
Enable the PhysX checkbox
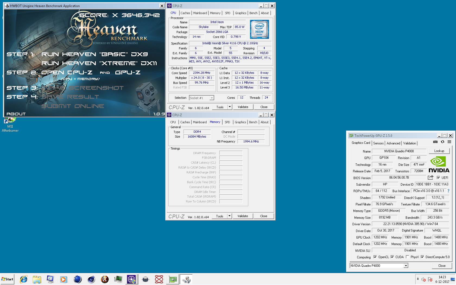click(x=407, y=257)
